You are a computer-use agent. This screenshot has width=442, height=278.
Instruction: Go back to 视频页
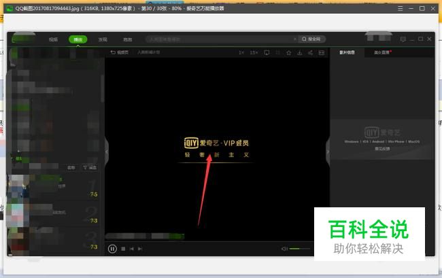[x=120, y=52]
